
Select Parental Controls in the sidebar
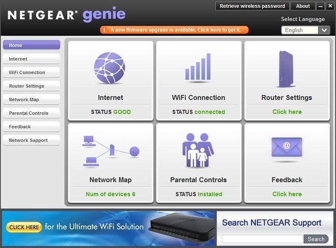32,113
